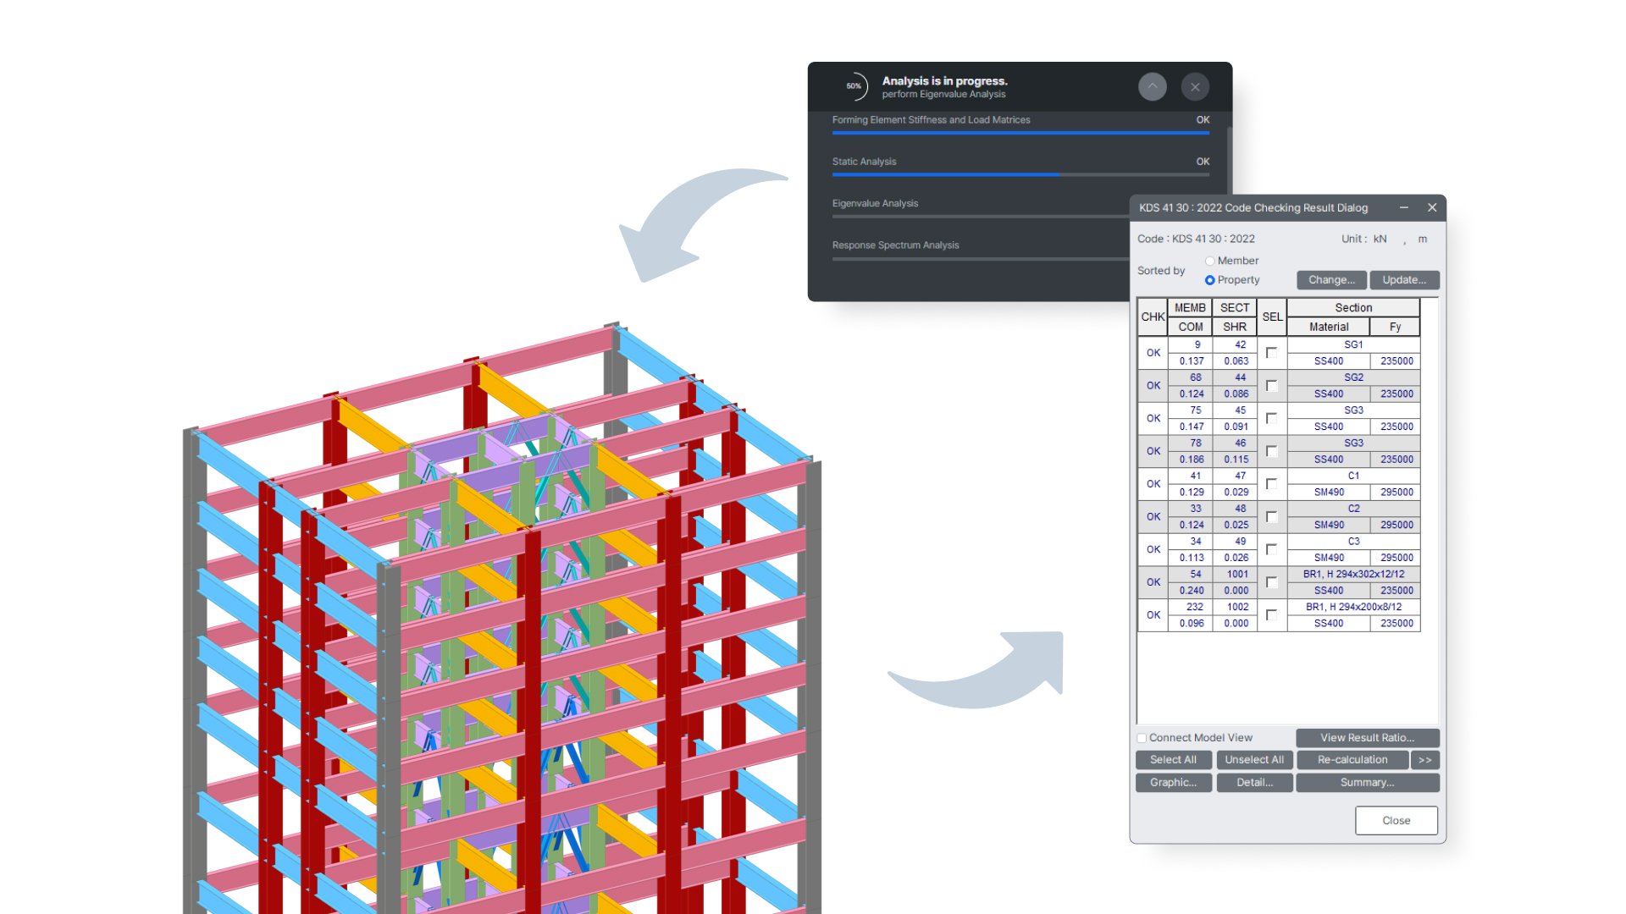Select the SG1 section cell

pyautogui.click(x=1353, y=345)
